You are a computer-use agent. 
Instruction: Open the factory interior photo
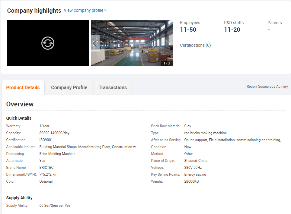click(x=132, y=43)
